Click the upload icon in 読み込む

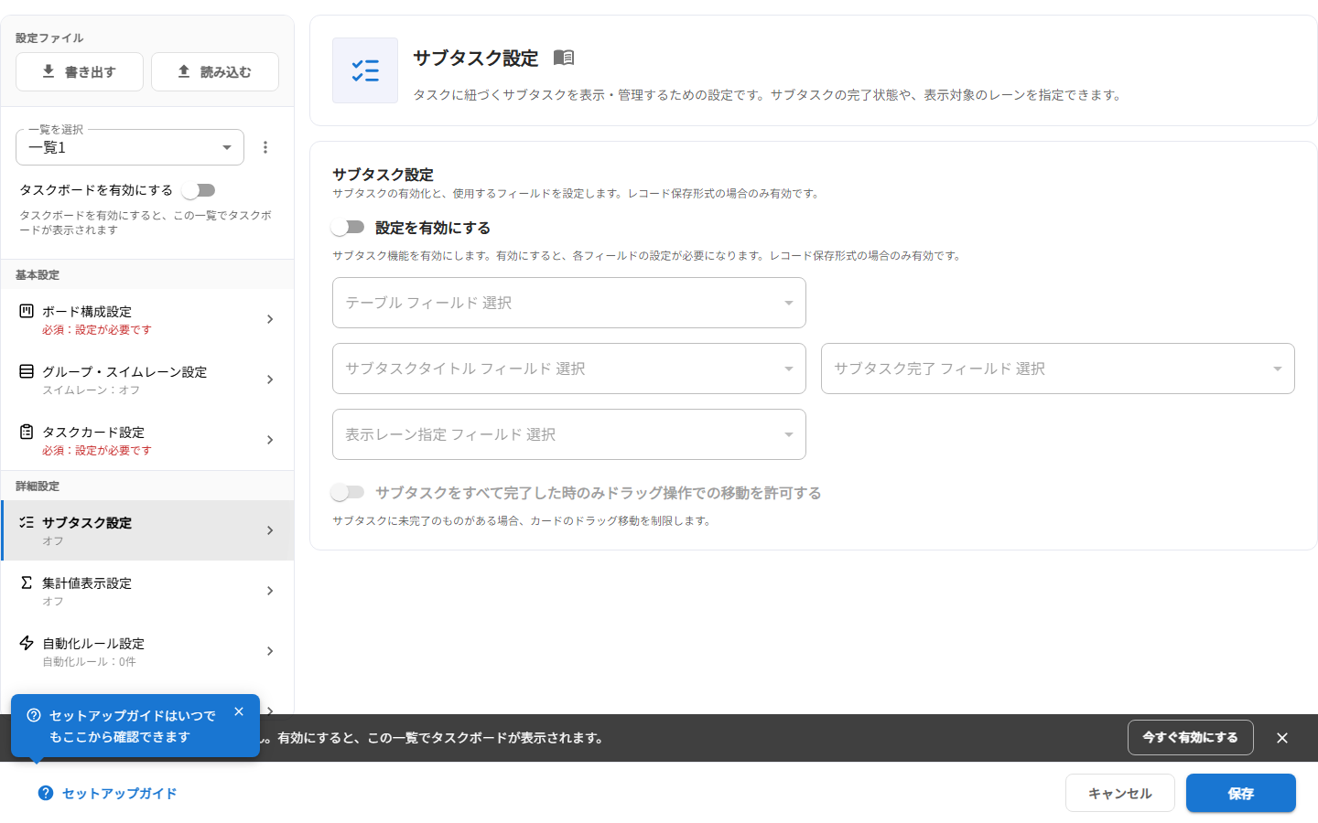coord(184,71)
